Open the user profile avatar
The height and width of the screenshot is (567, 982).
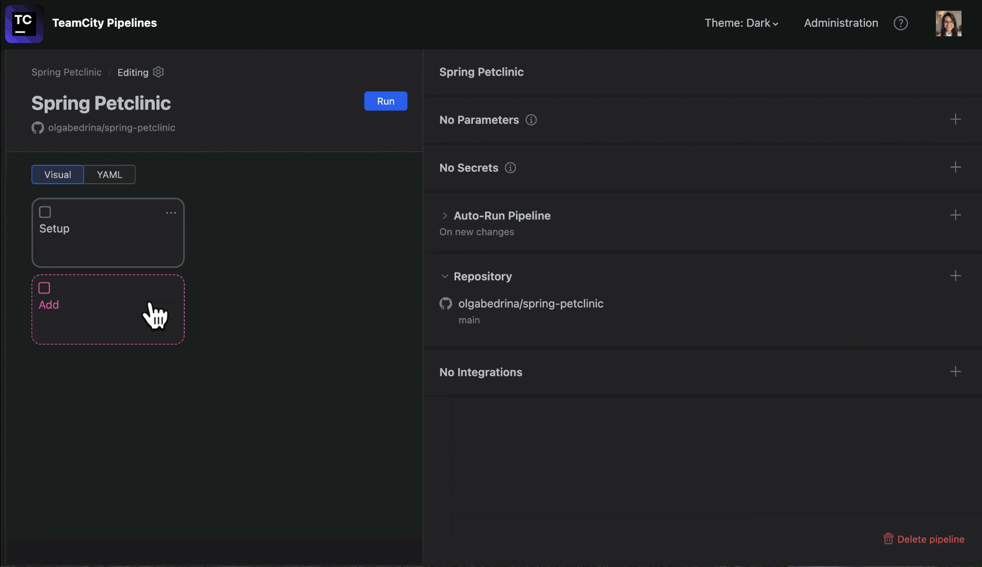[x=948, y=23]
